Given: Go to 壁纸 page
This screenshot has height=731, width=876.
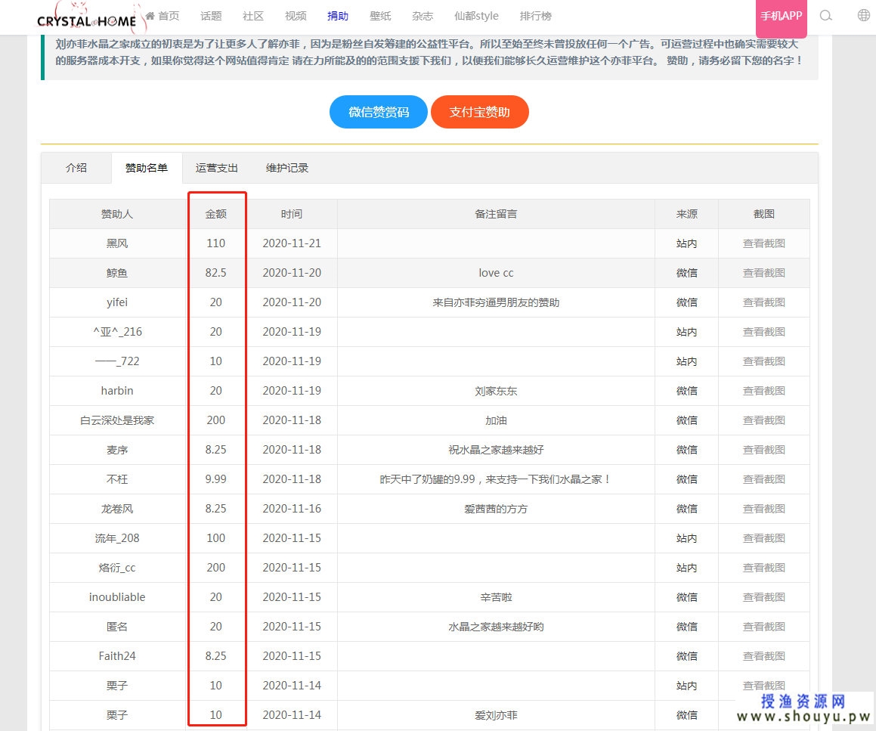Looking at the screenshot, I should tap(380, 16).
